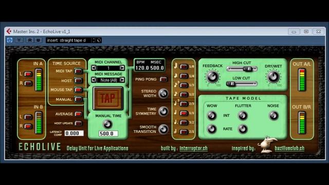The height and width of the screenshot is (185, 329).
Task: Select previous MIDI message type
Action: pos(94,80)
